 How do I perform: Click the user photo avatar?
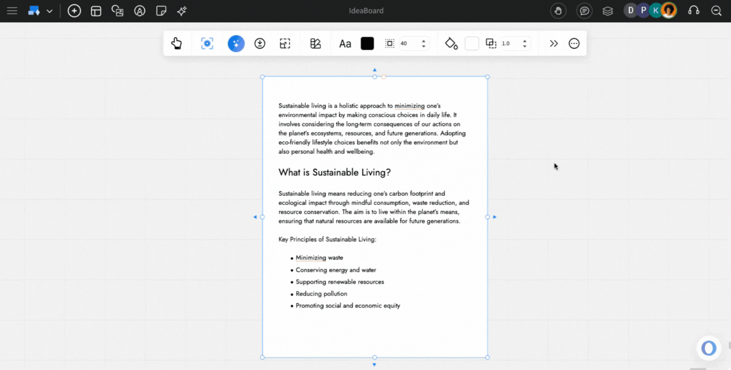pos(669,10)
